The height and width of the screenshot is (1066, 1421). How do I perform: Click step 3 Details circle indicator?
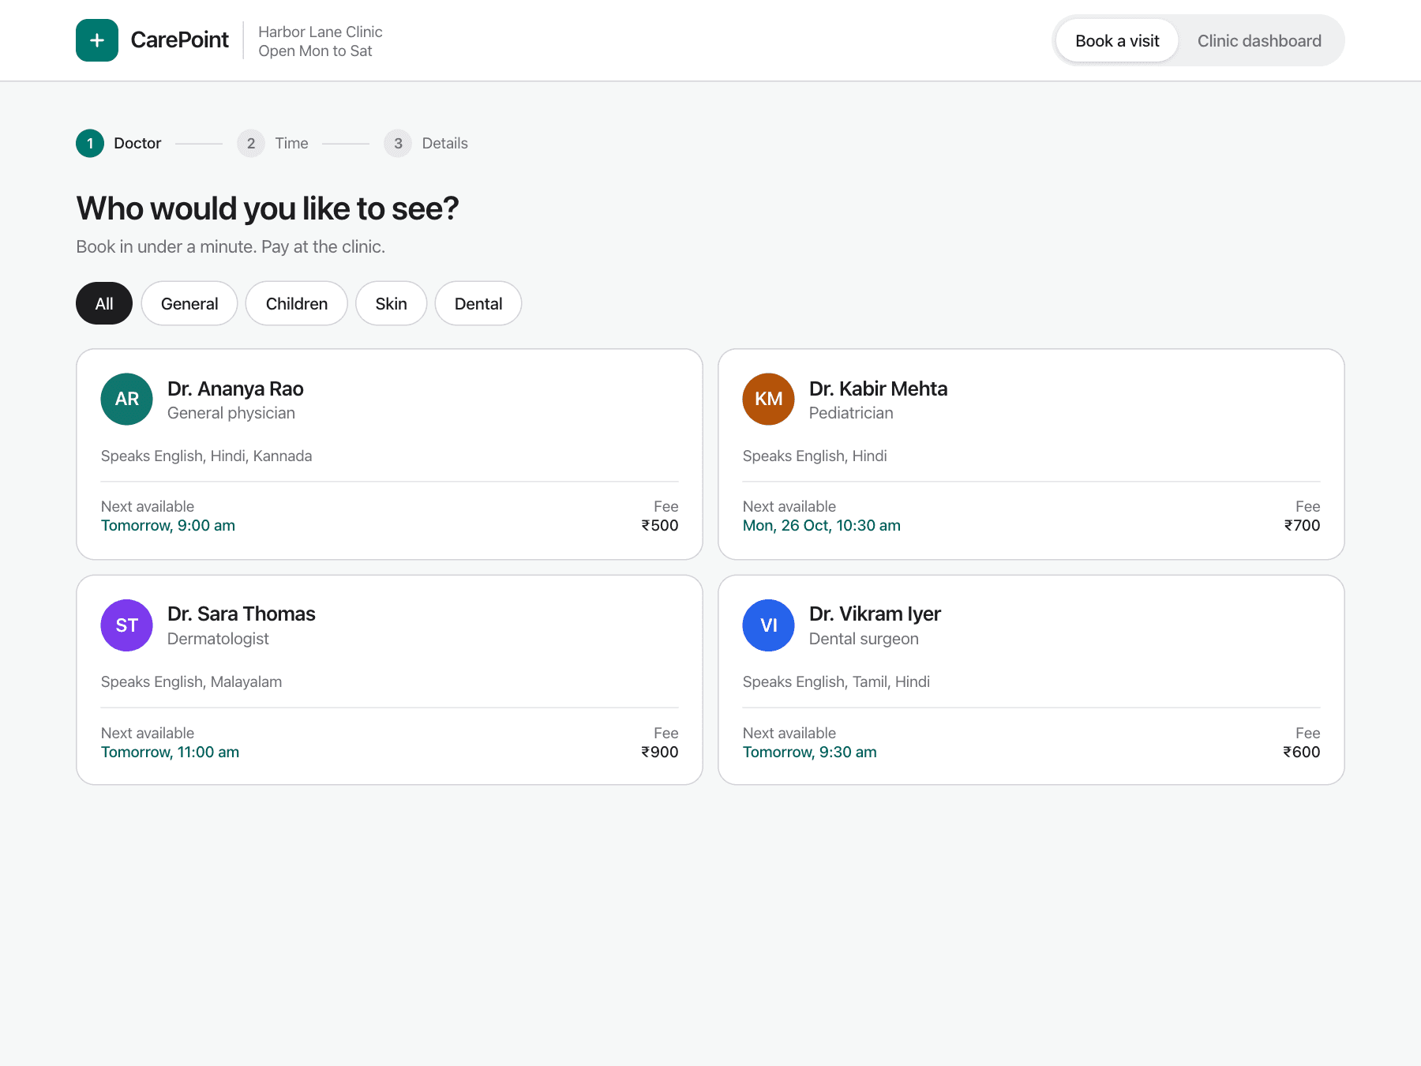[x=398, y=143]
